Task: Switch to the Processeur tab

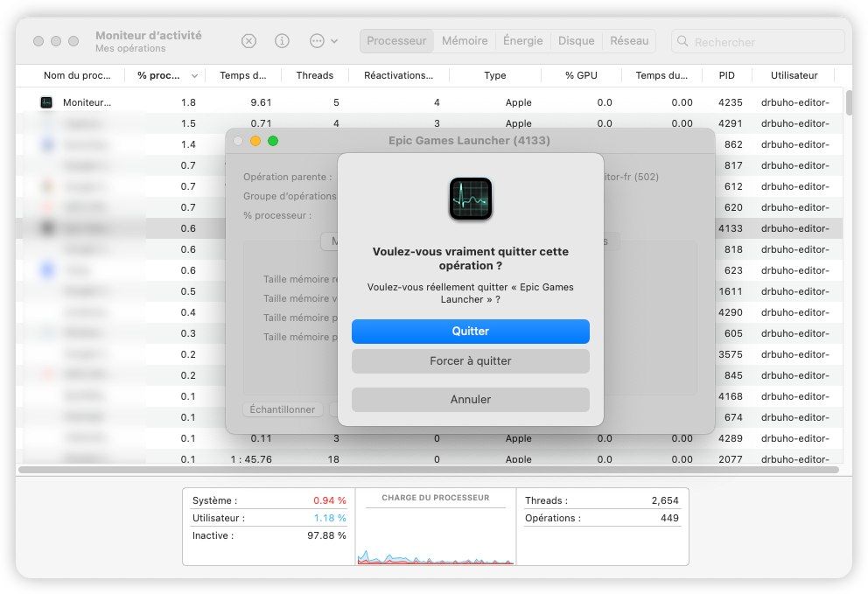Action: 396,41
